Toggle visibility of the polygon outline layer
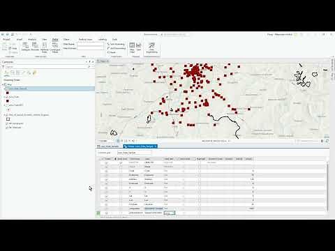The width and height of the screenshot is (335, 251). [7, 115]
